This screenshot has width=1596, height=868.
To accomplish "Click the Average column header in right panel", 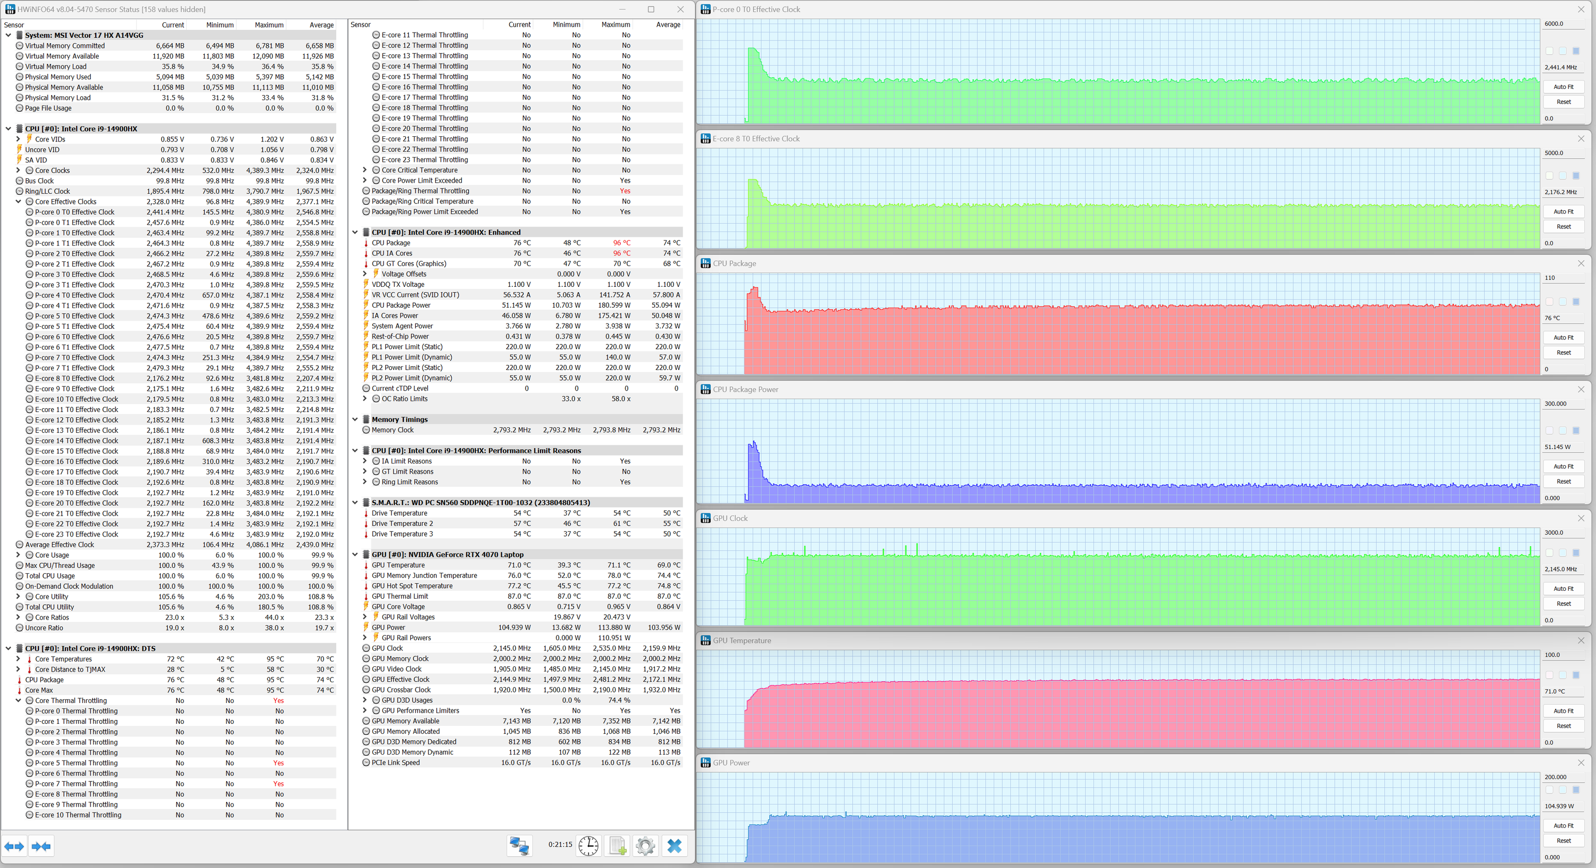I will [667, 25].
